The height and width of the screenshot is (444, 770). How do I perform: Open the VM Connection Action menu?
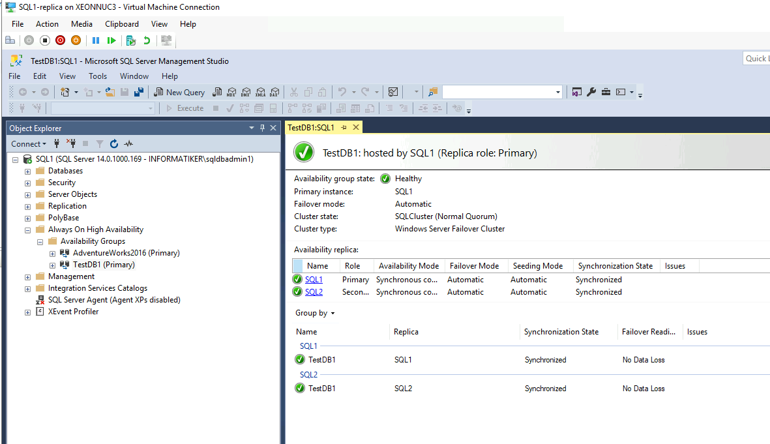tap(47, 24)
